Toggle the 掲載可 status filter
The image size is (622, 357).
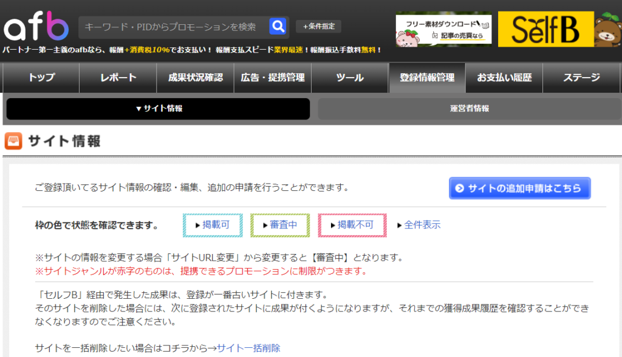click(x=214, y=225)
